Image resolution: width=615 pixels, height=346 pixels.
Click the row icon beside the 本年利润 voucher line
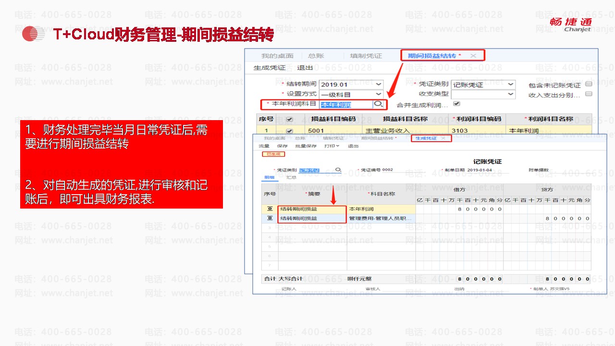pos(270,209)
